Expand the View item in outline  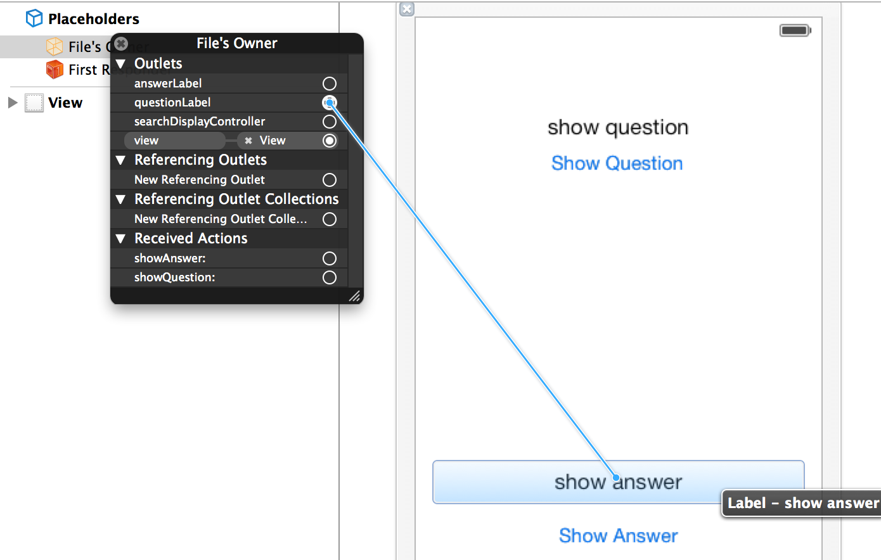coord(12,103)
